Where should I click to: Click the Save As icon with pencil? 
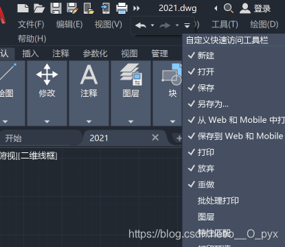pos(72,8)
